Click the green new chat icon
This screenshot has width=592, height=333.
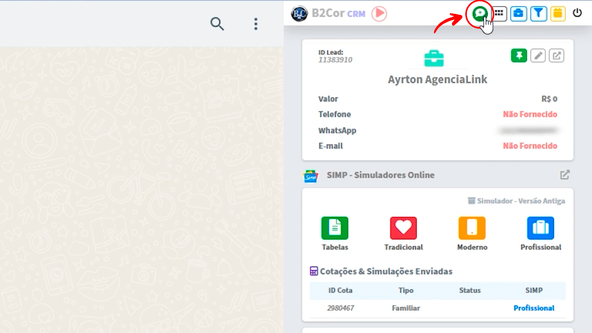[480, 14]
